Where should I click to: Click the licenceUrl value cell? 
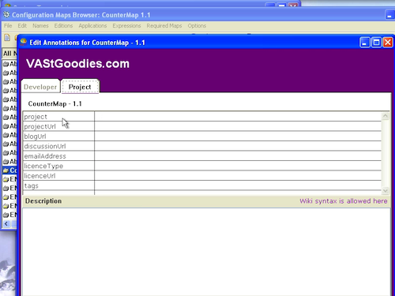pos(238,175)
